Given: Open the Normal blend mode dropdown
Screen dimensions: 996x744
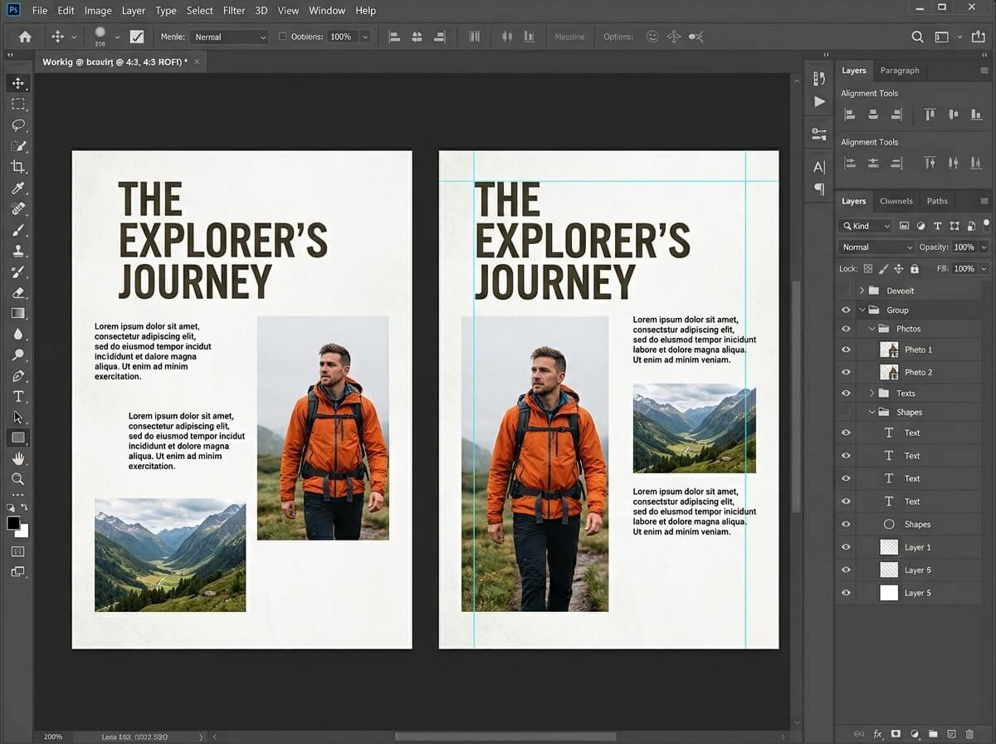Looking at the screenshot, I should (x=876, y=247).
